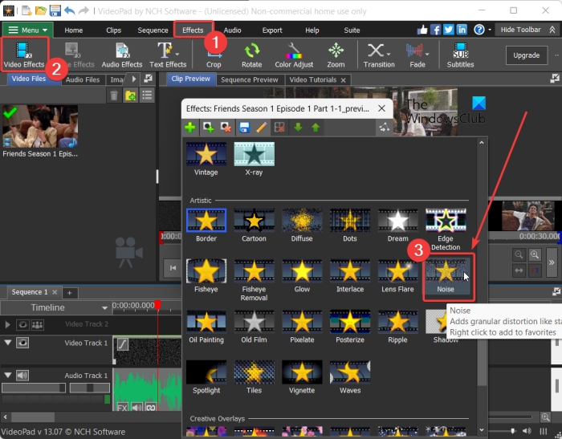Image resolution: width=562 pixels, height=439 pixels.
Task: Click the Facebook share icon
Action: [435, 30]
